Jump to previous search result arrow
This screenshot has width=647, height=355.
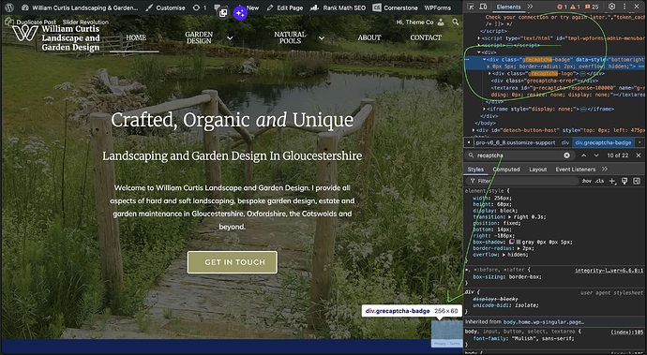point(583,155)
